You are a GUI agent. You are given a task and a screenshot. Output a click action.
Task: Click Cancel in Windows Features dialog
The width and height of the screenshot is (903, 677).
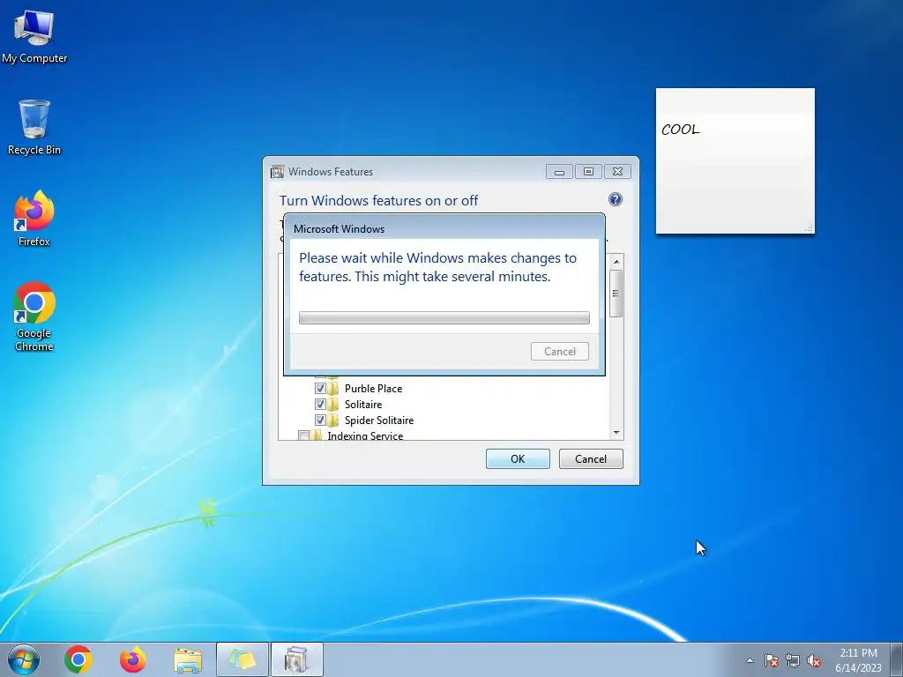[591, 458]
